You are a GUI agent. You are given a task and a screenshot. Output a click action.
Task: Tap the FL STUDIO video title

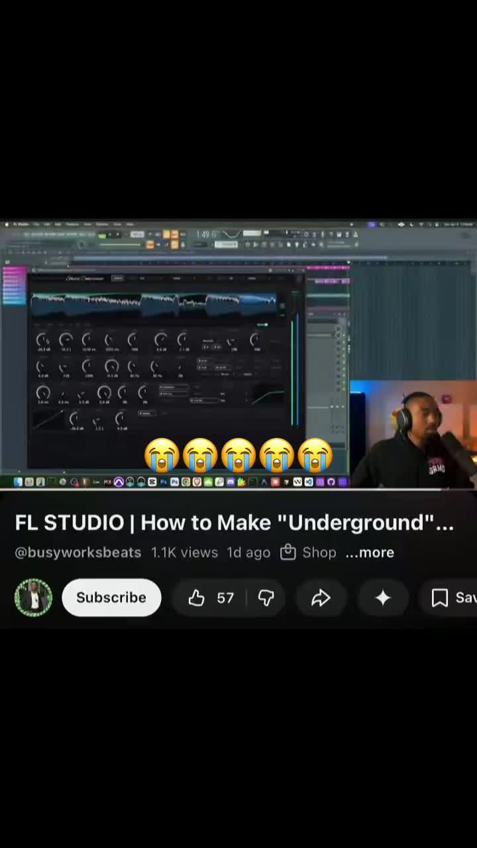[235, 523]
